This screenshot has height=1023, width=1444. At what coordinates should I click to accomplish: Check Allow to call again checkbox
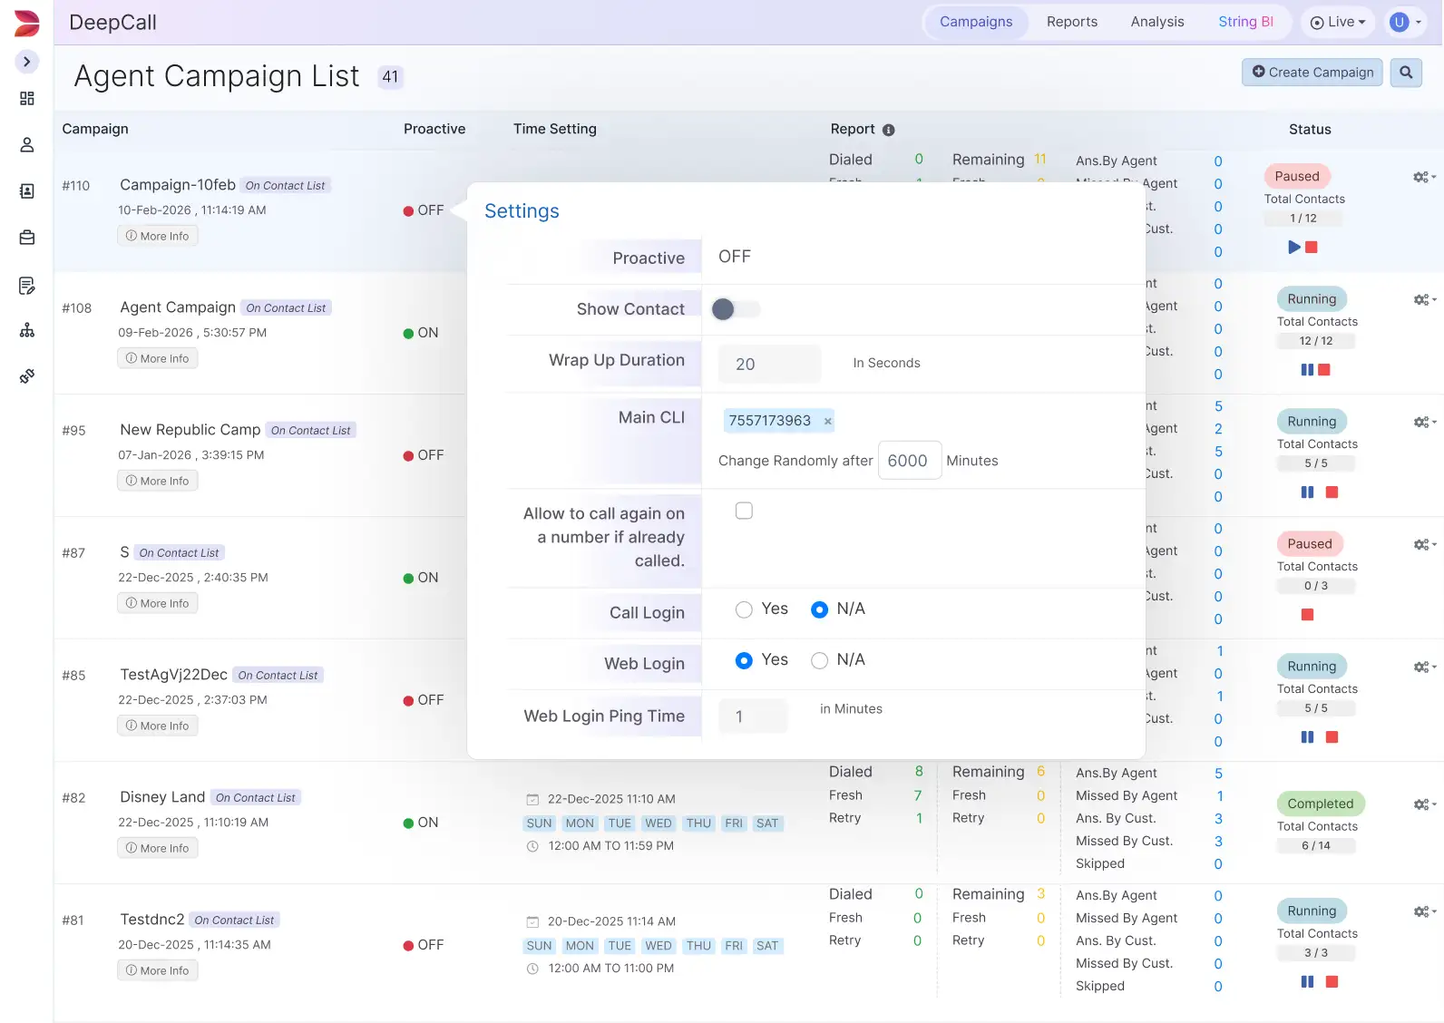[744, 511]
